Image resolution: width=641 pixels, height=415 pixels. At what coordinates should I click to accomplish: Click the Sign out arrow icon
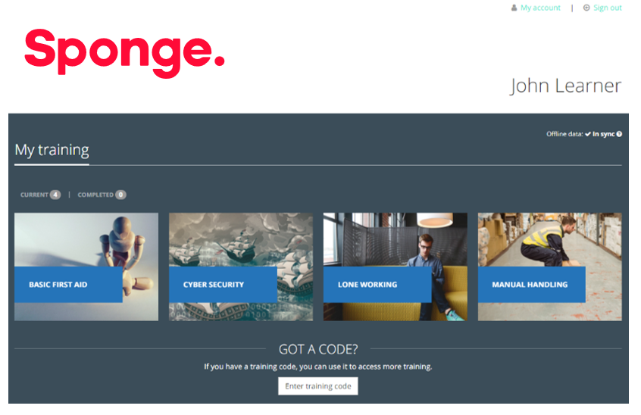pyautogui.click(x=586, y=8)
